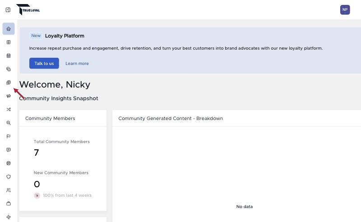Click the Welcome, Nicky heading
The width and height of the screenshot is (361, 222).
[x=55, y=84]
